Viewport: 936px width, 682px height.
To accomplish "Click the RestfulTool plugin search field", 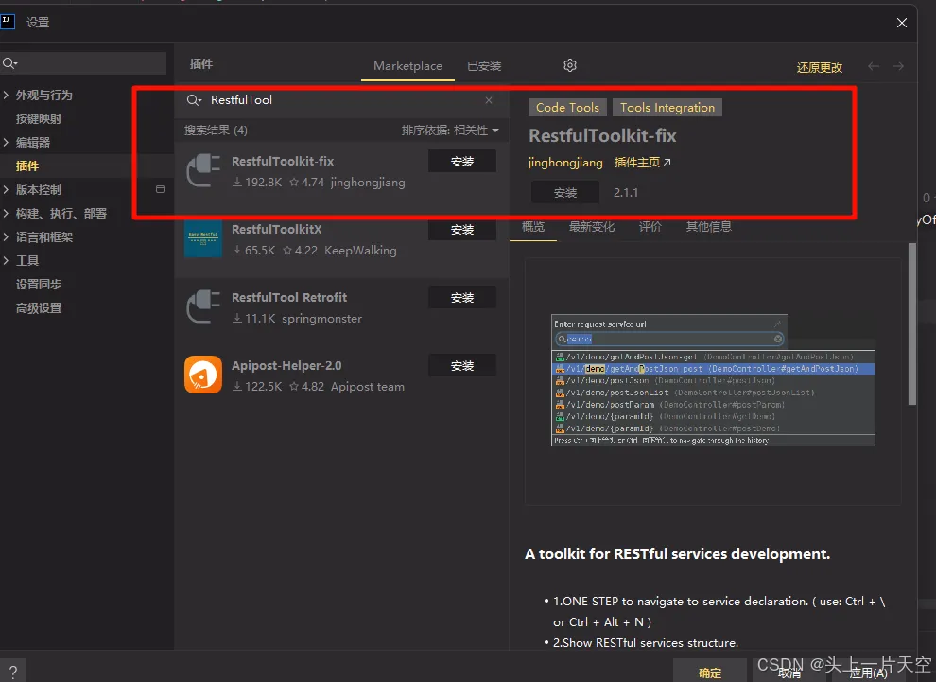I will tap(341, 100).
